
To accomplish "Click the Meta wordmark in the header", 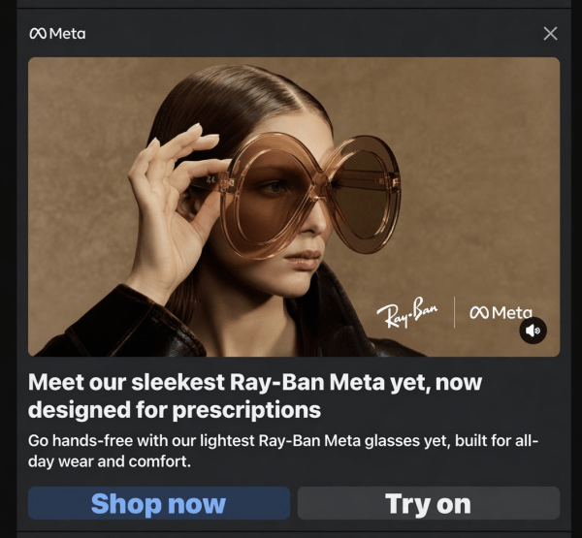I will coord(68,34).
